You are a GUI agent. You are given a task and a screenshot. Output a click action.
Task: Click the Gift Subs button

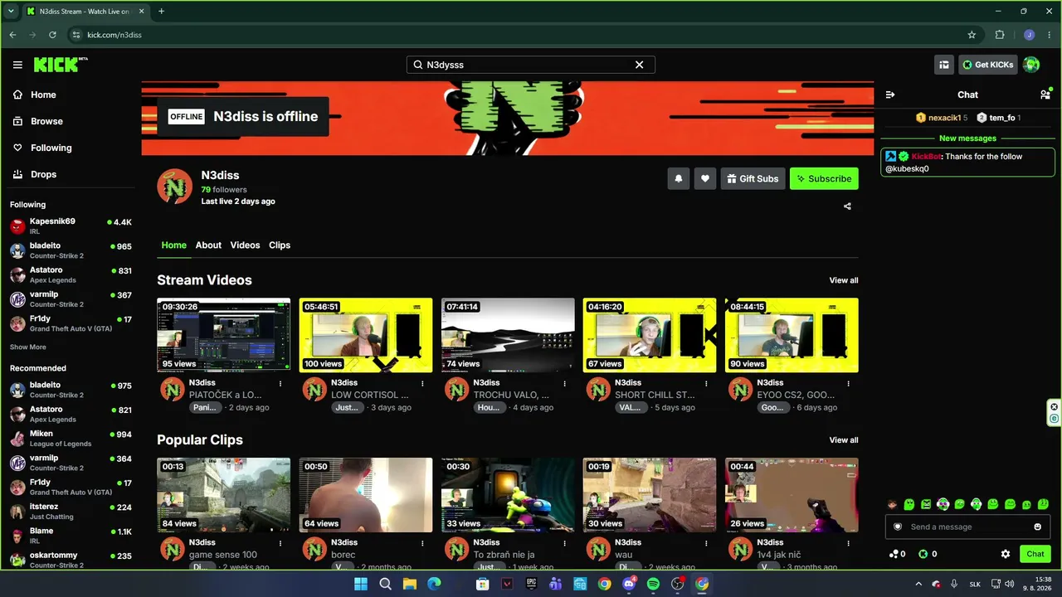pos(753,178)
